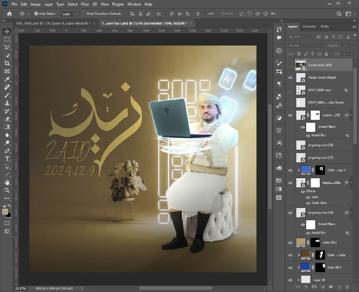Image resolution: width=359 pixels, height=292 pixels.
Task: Click the Edit Toolbar ellipsis button
Action: pyautogui.click(x=7, y=198)
